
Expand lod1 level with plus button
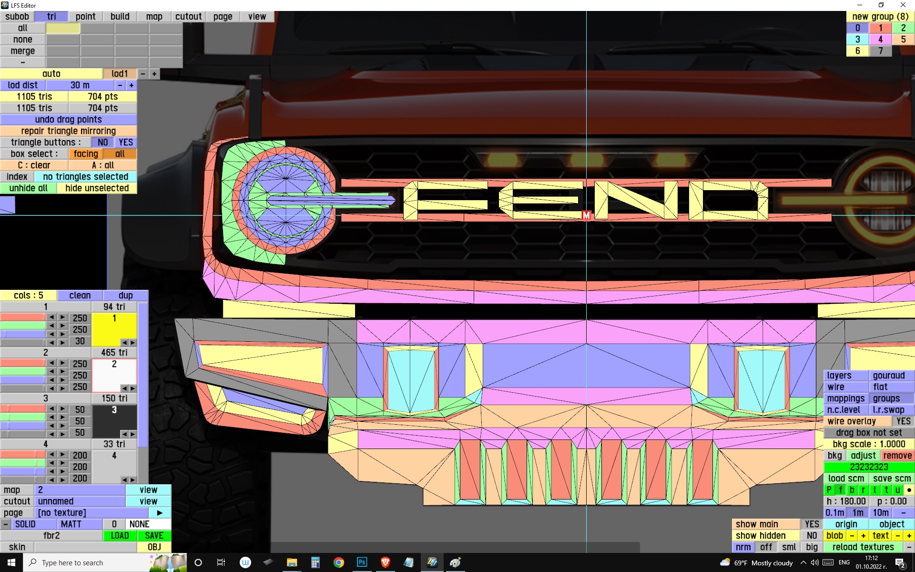point(154,73)
